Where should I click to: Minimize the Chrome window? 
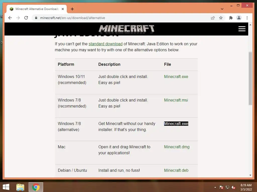pos(231,5)
